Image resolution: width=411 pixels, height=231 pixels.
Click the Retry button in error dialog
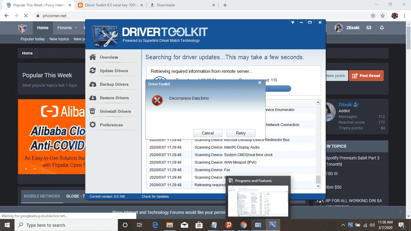point(241,133)
